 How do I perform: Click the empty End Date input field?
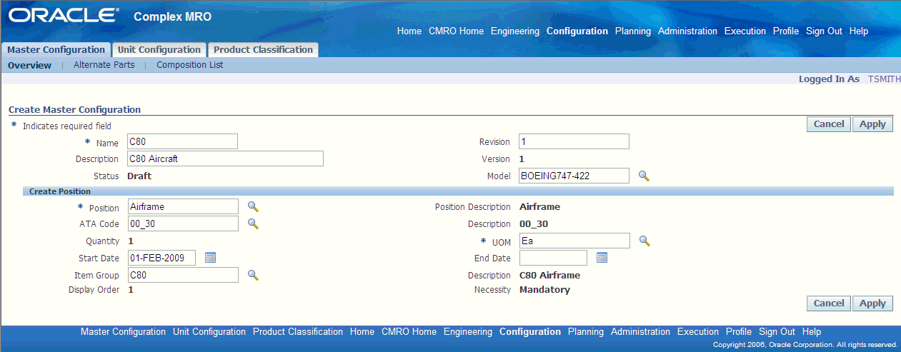tap(553, 258)
